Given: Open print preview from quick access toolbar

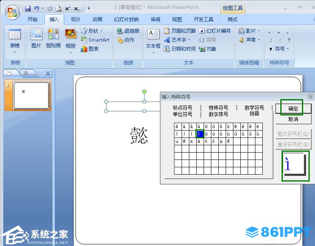Looking at the screenshot, I should pyautogui.click(x=59, y=9).
